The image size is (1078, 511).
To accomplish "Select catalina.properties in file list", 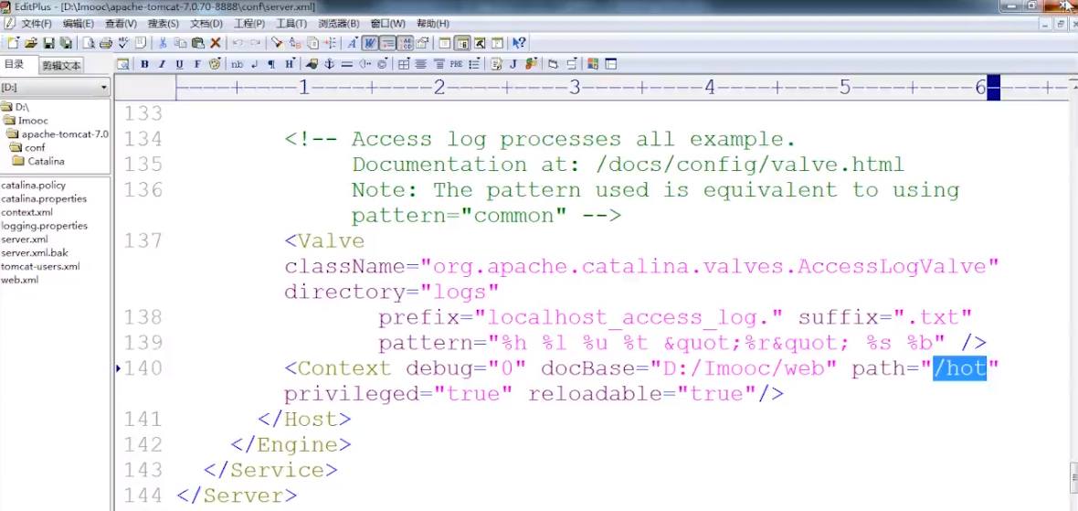I will tap(44, 198).
